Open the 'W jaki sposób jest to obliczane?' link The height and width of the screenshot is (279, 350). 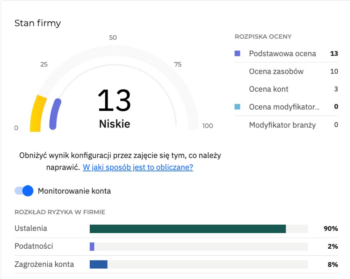tap(138, 168)
